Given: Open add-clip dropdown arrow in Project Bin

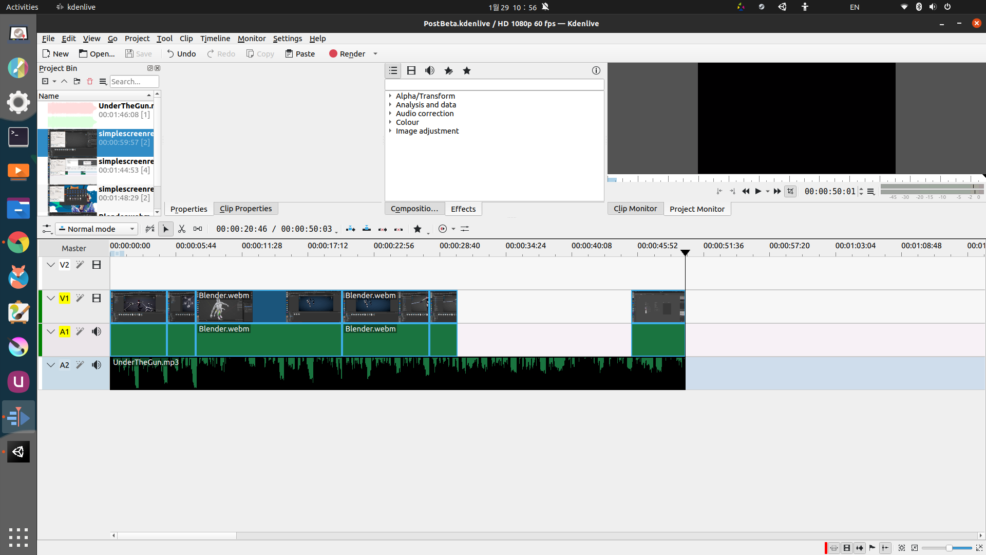Looking at the screenshot, I should click(54, 81).
